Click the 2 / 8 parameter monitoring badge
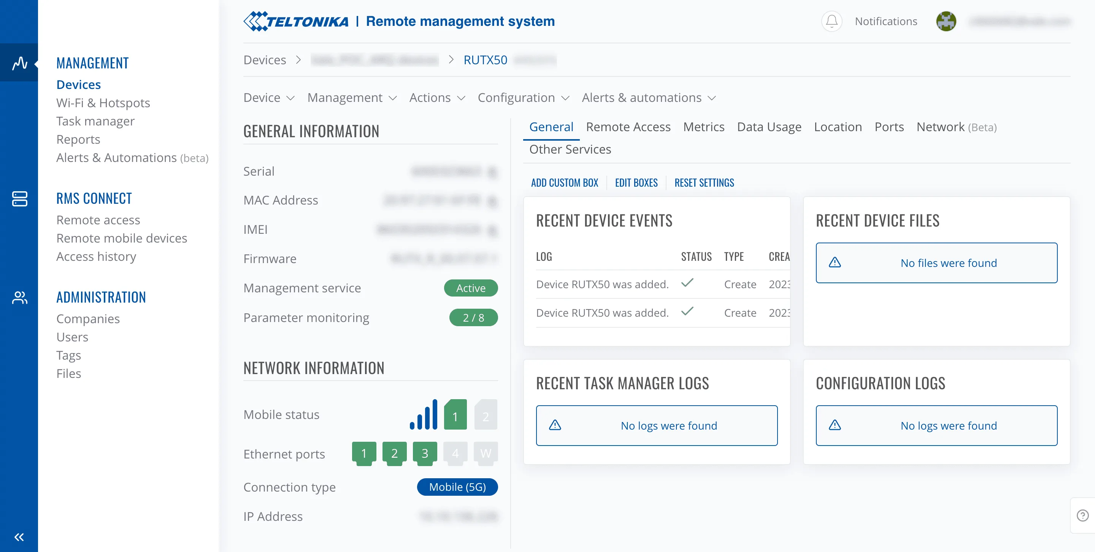1095x552 pixels. (473, 317)
